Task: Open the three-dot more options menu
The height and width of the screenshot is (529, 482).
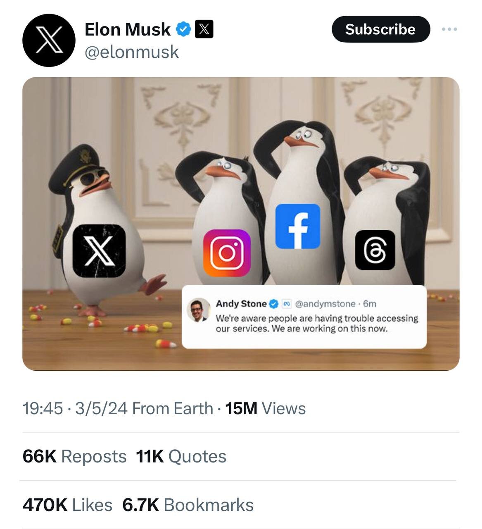Action: tap(449, 29)
